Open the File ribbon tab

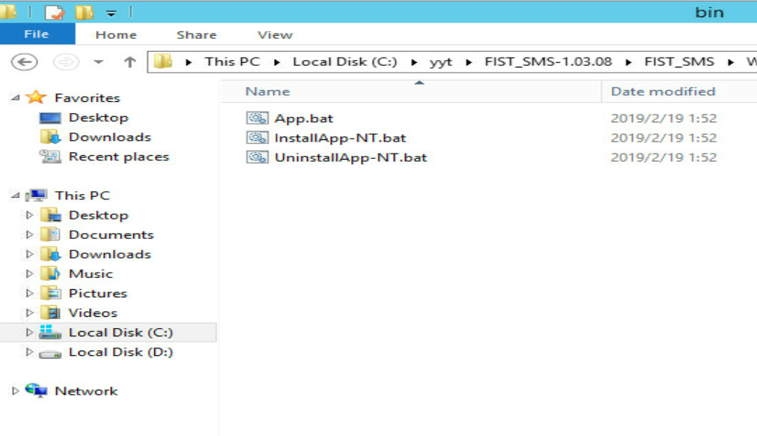pyautogui.click(x=37, y=34)
